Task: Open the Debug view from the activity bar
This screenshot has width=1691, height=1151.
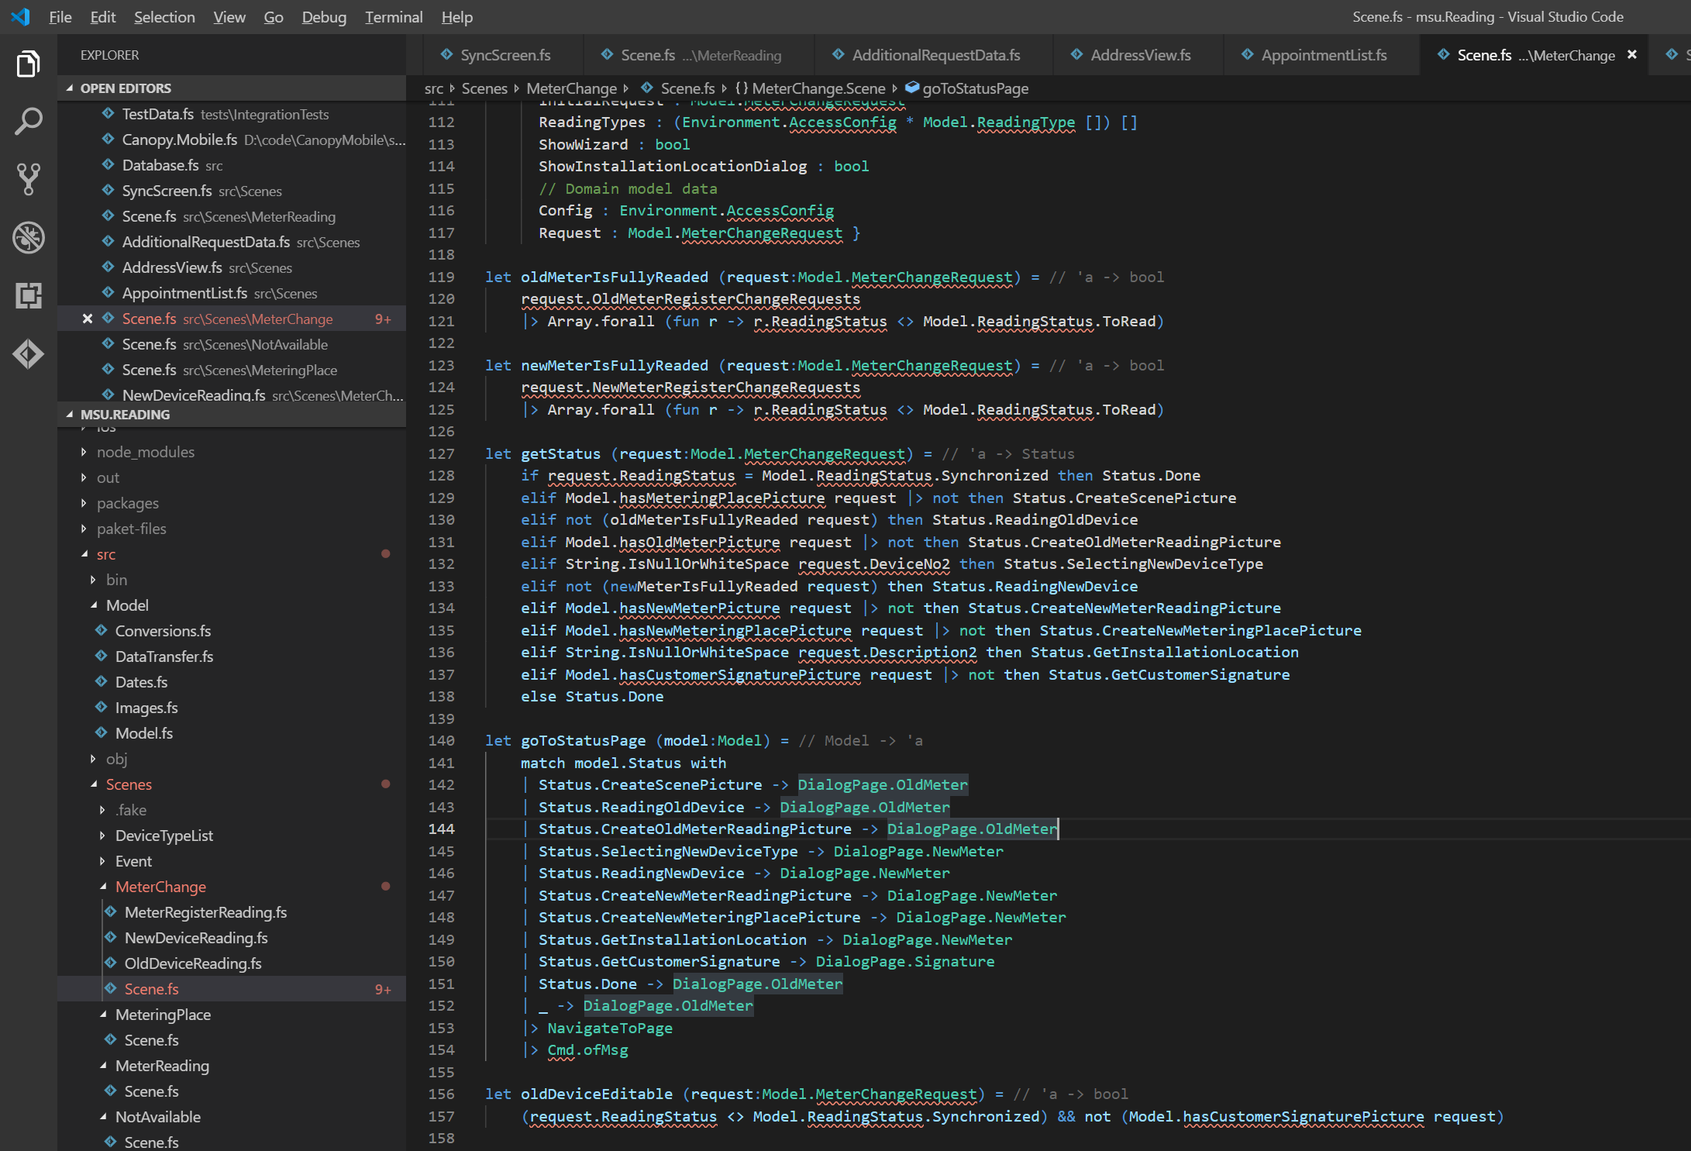Action: [29, 239]
